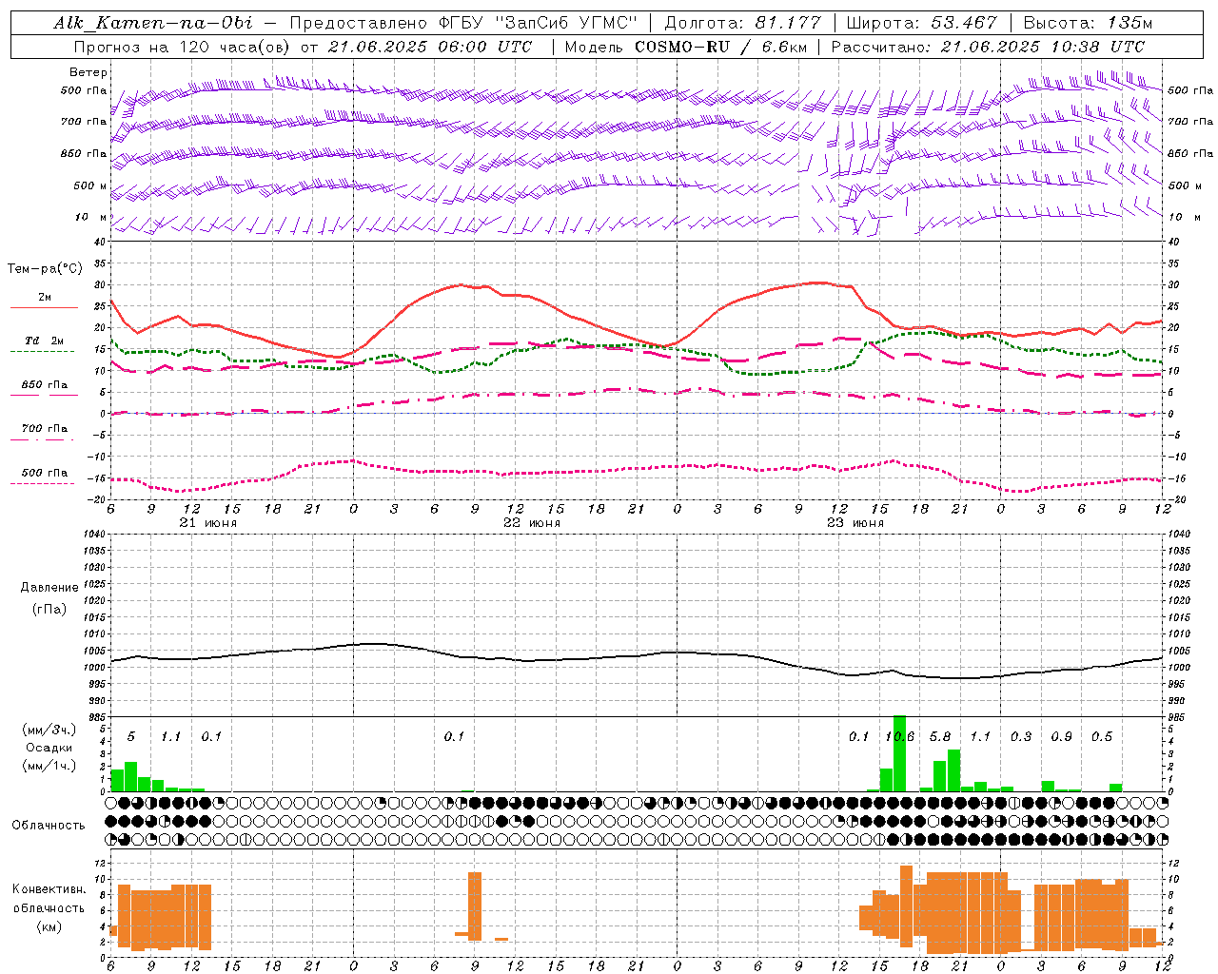This screenshot has width=1218, height=974.
Task: Click the 10.6 precipitation total
Action: click(x=899, y=737)
